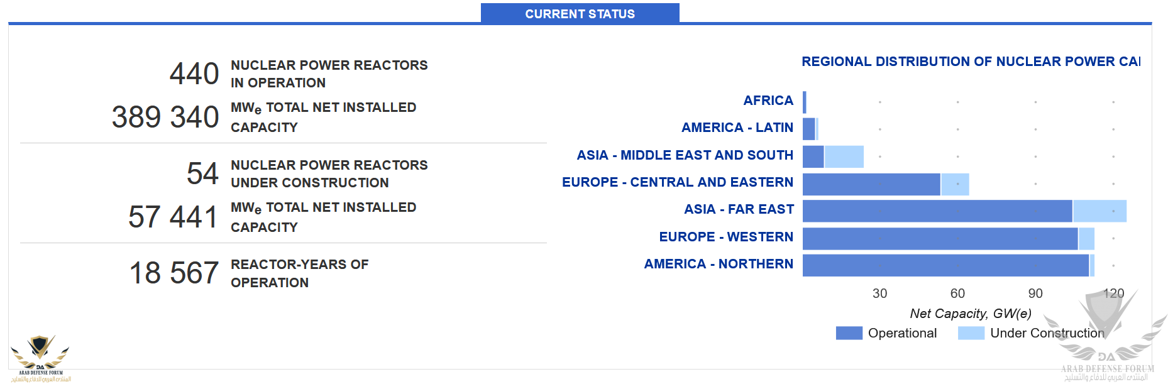Click the AFRICA region label
Screen dimensions: 1168x384
[768, 101]
